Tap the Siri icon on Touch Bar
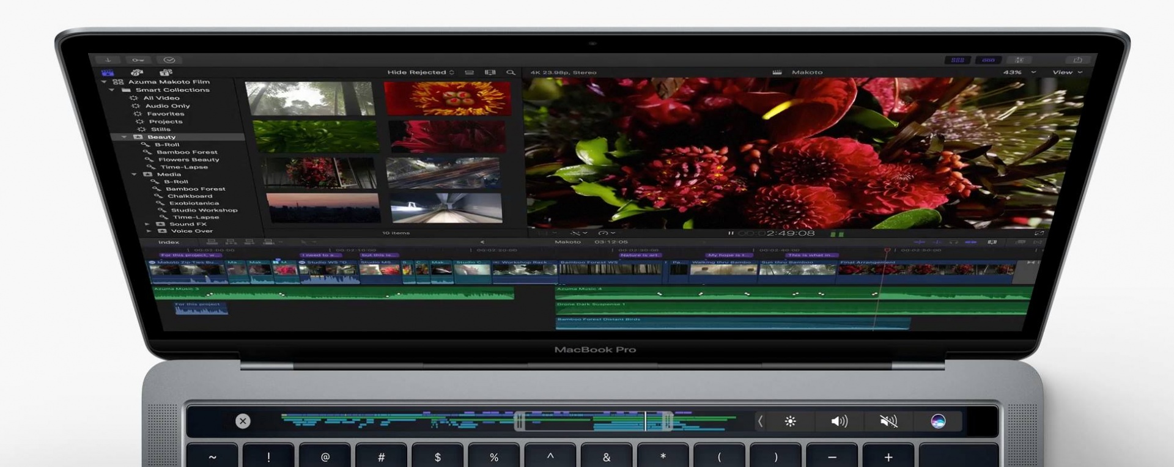The height and width of the screenshot is (467, 1174). coord(937,421)
